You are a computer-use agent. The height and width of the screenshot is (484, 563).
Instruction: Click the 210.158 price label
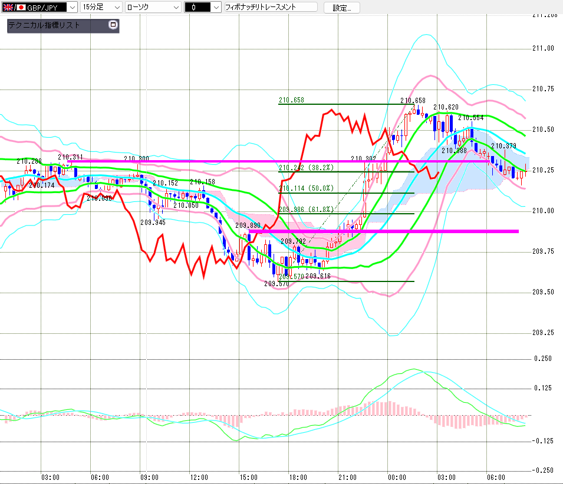tap(203, 182)
